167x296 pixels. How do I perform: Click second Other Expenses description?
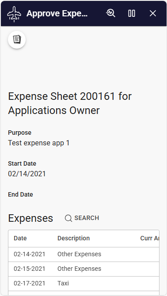point(79,269)
